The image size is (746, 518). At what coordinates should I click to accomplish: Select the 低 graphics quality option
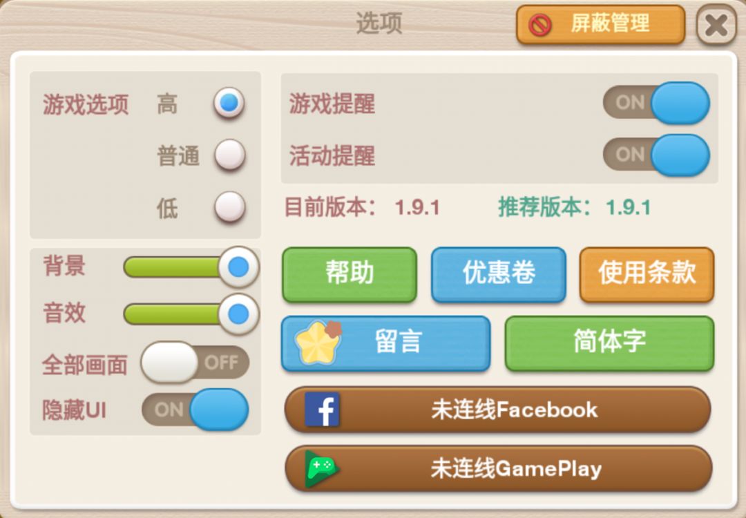229,207
